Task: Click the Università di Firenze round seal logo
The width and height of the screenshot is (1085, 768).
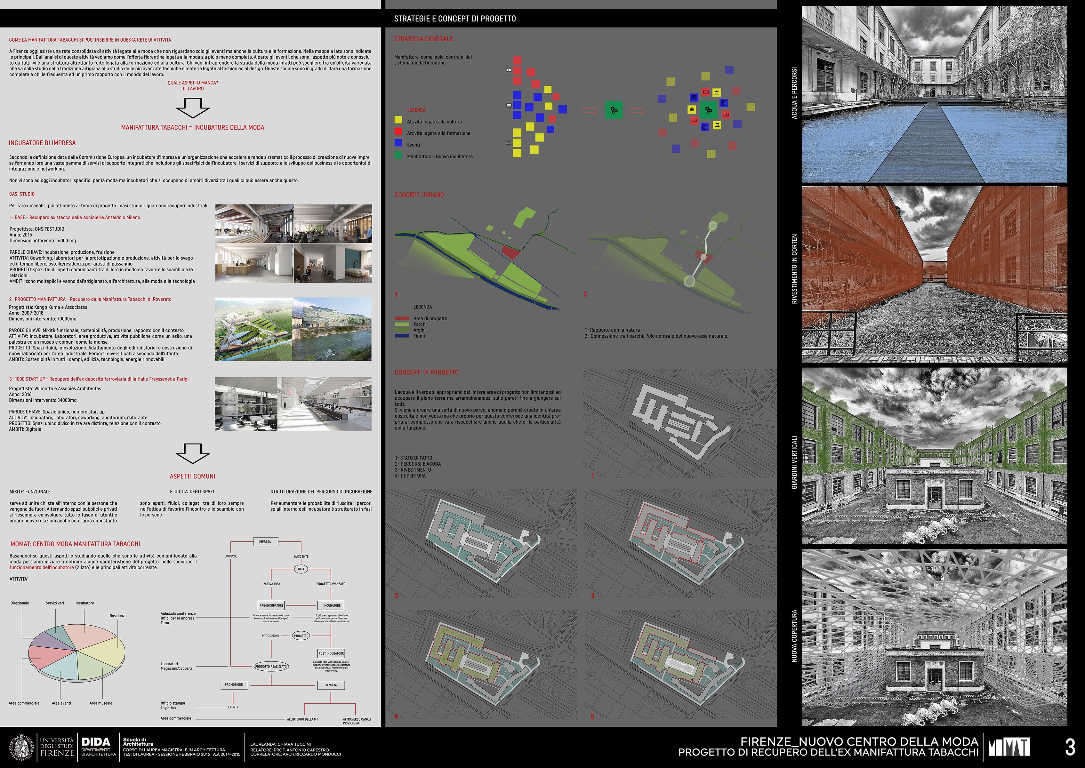Action: click(20, 748)
